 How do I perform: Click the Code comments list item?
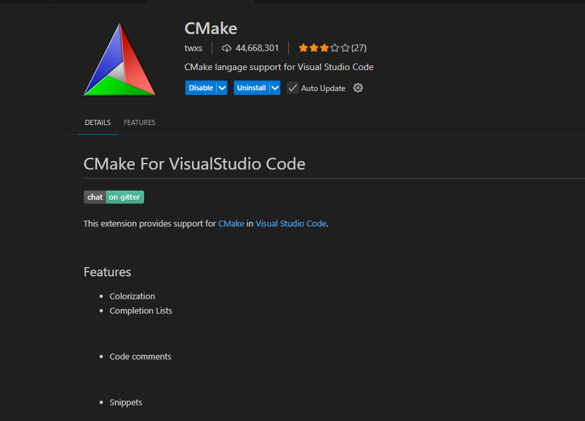pos(140,356)
